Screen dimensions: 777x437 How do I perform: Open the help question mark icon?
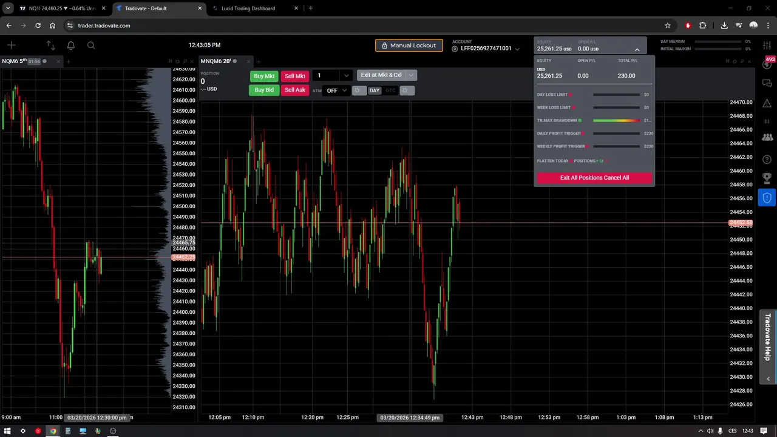pyautogui.click(x=767, y=159)
